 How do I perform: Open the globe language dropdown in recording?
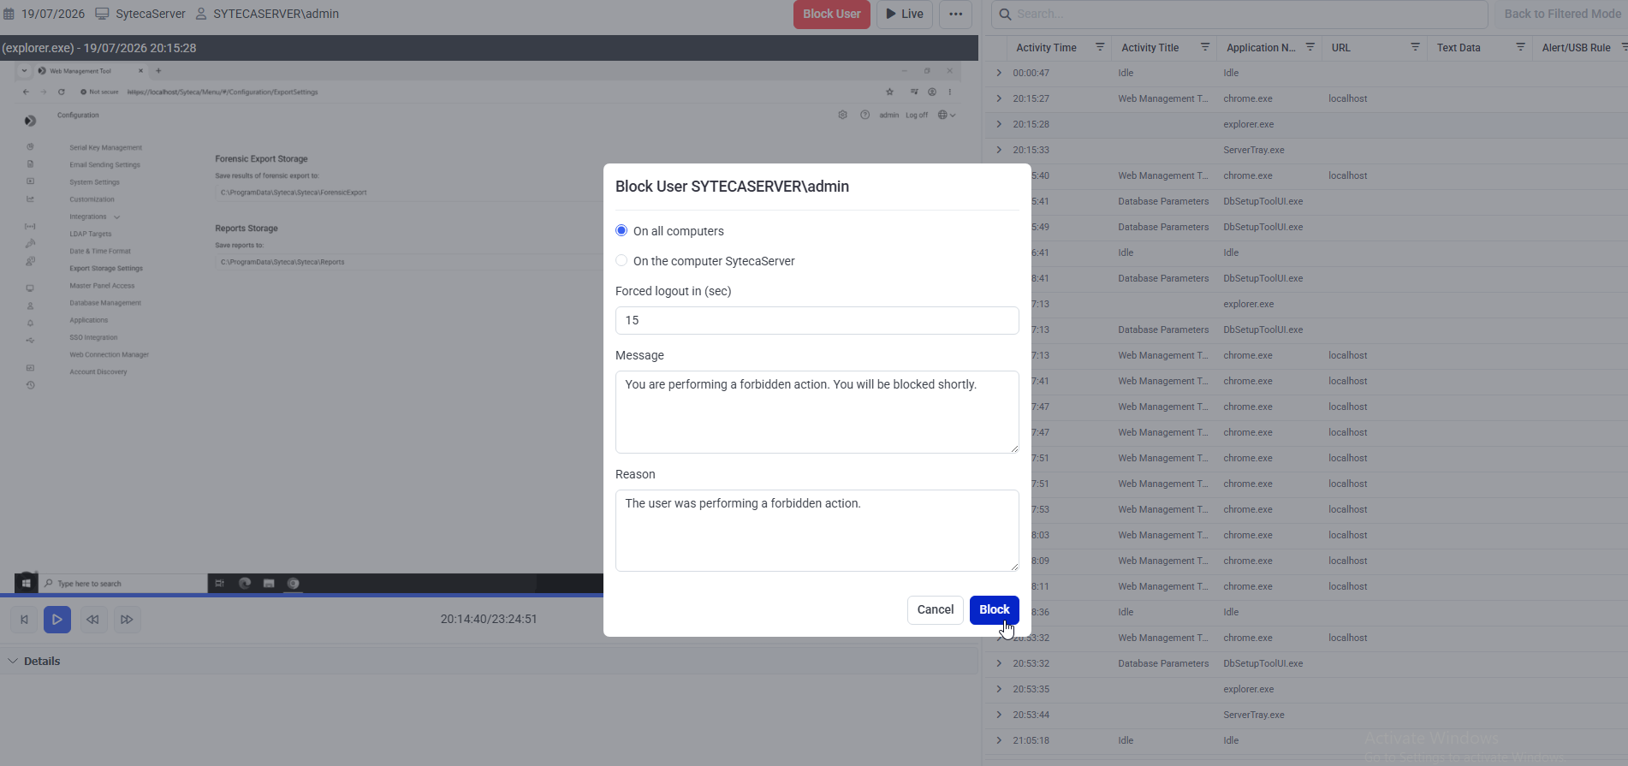pyautogui.click(x=947, y=115)
